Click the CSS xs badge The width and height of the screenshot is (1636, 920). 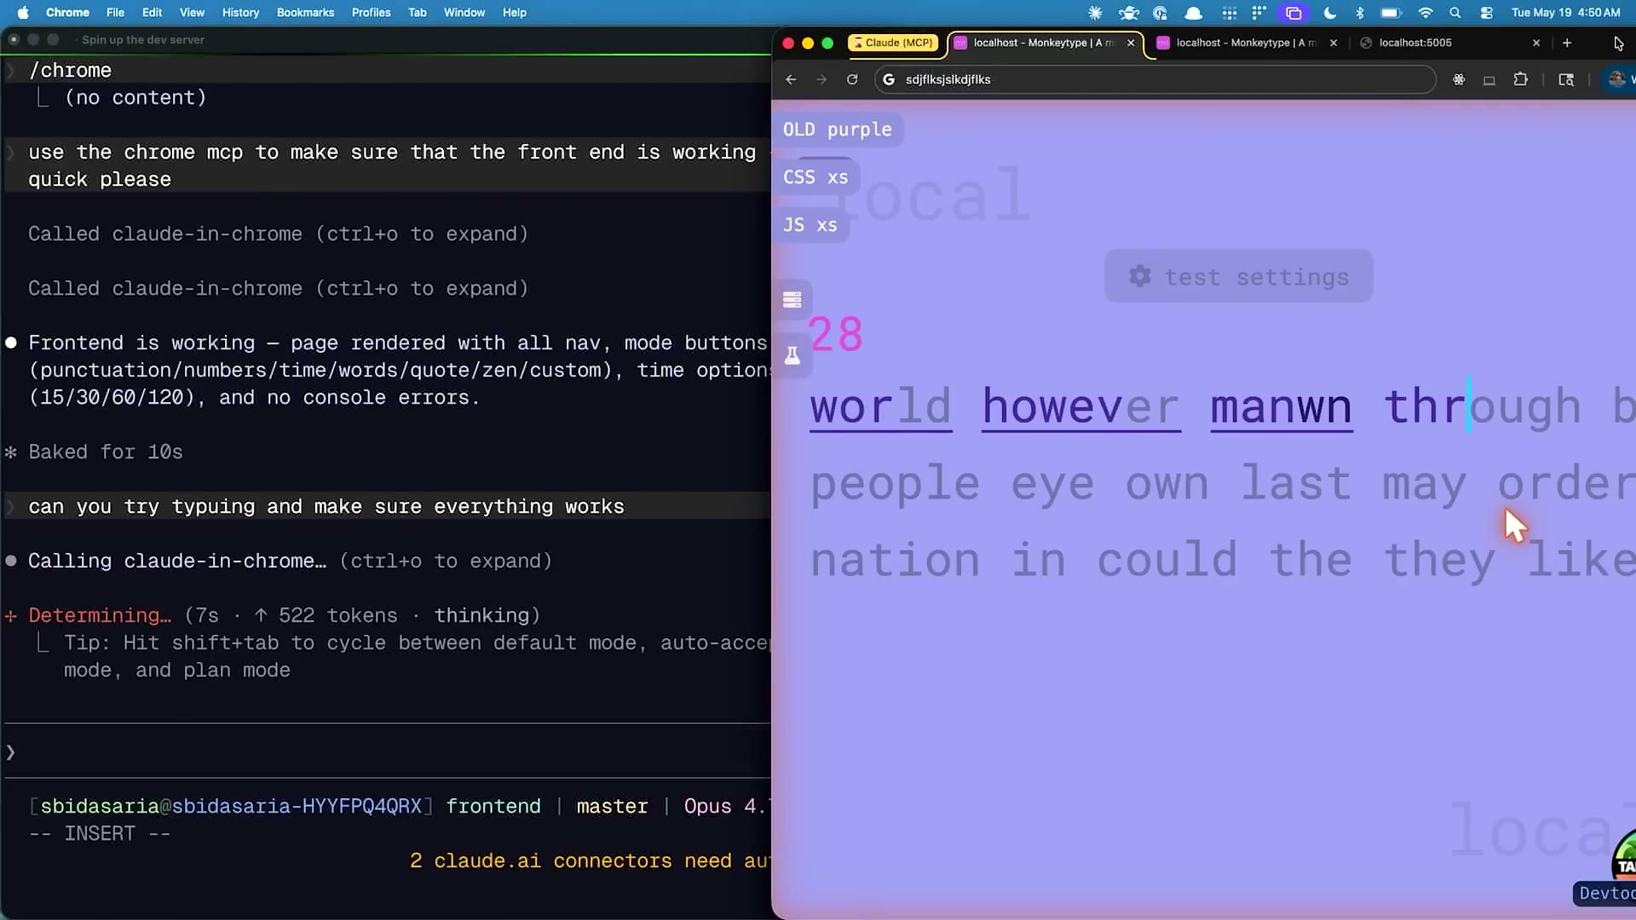point(815,177)
